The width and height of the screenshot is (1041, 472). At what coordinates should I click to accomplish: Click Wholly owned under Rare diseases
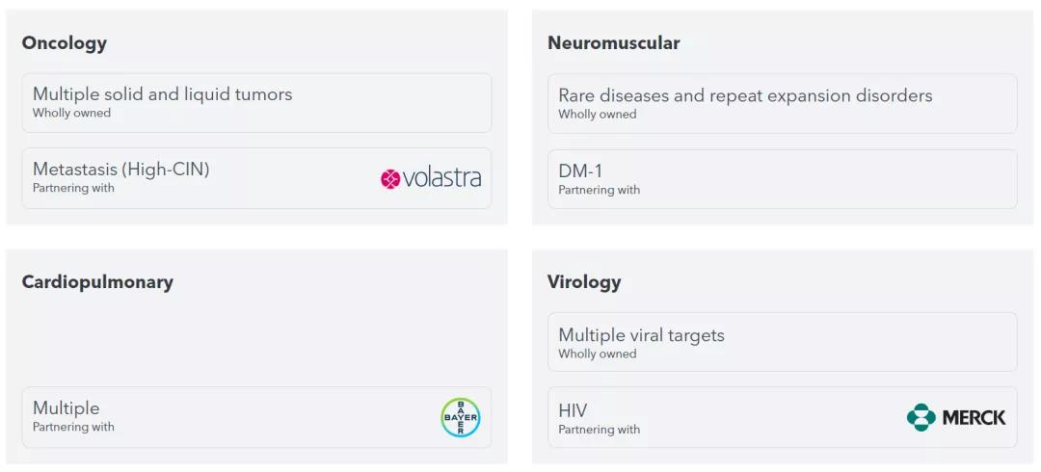[x=598, y=115]
